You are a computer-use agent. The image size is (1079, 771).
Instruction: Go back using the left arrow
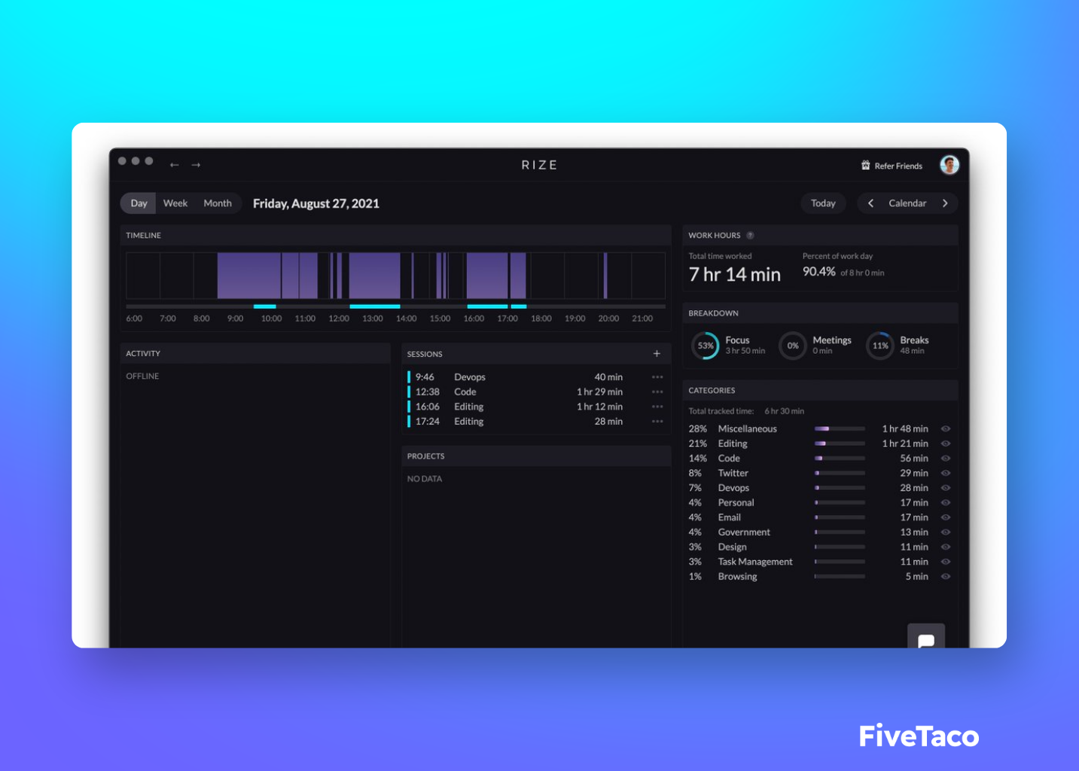pyautogui.click(x=174, y=165)
